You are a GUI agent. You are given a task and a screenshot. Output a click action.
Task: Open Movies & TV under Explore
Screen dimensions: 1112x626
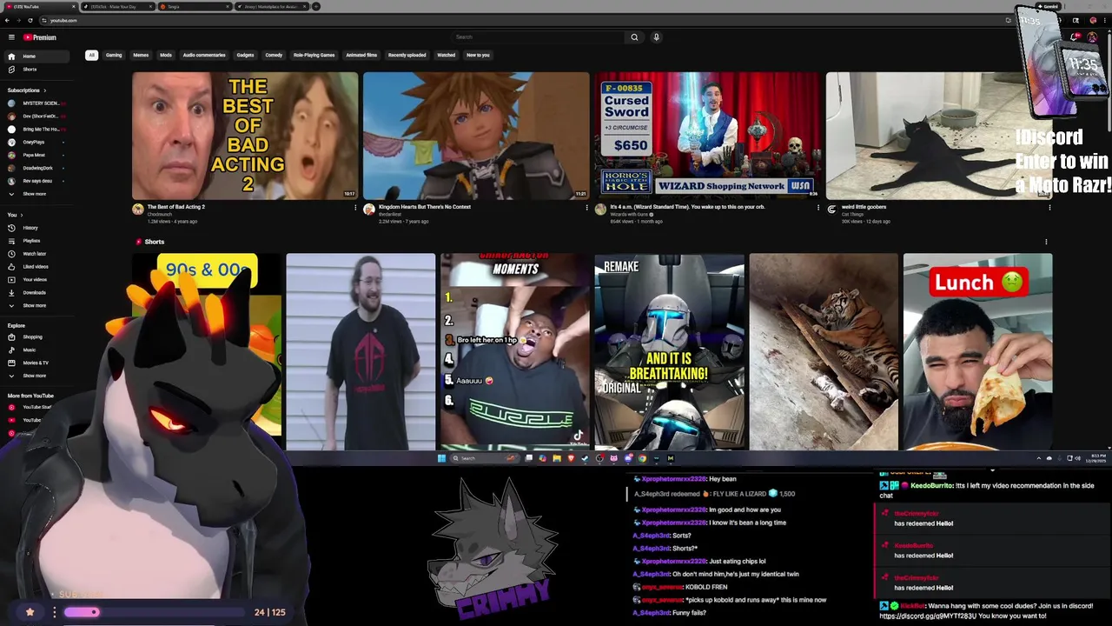[x=35, y=363]
